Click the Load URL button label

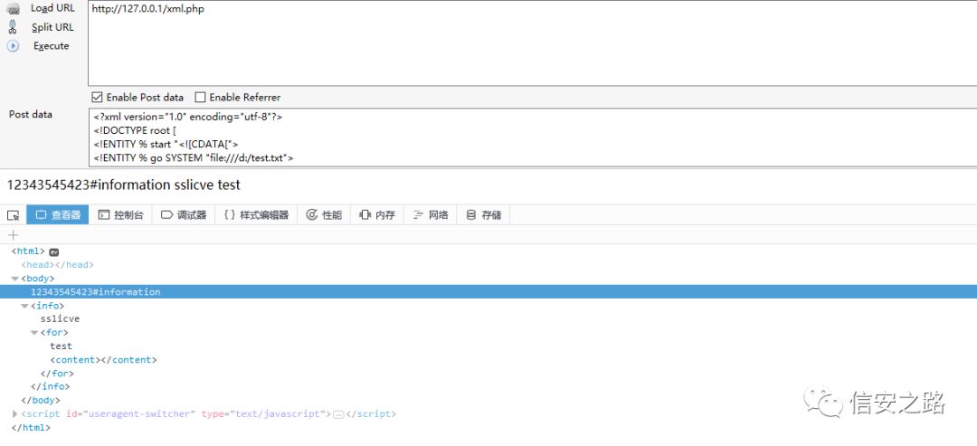point(52,8)
